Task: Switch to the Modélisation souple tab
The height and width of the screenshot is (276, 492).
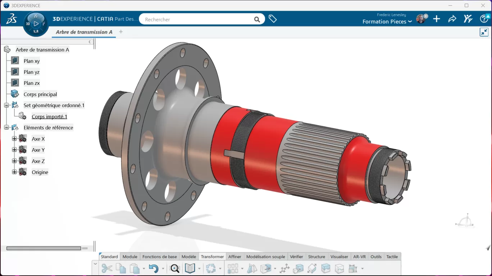Action: coord(265,256)
